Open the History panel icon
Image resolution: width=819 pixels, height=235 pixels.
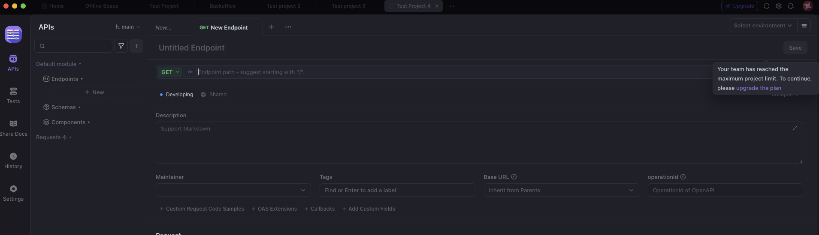pos(13,161)
